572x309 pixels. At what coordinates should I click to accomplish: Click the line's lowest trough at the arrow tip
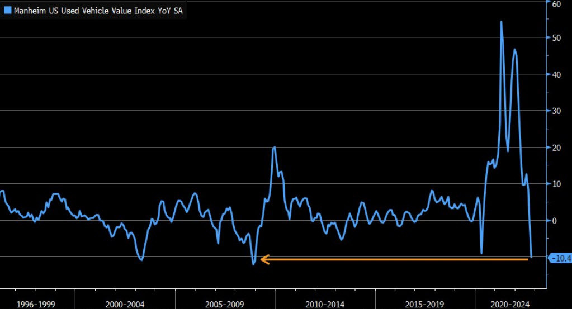tap(253, 264)
